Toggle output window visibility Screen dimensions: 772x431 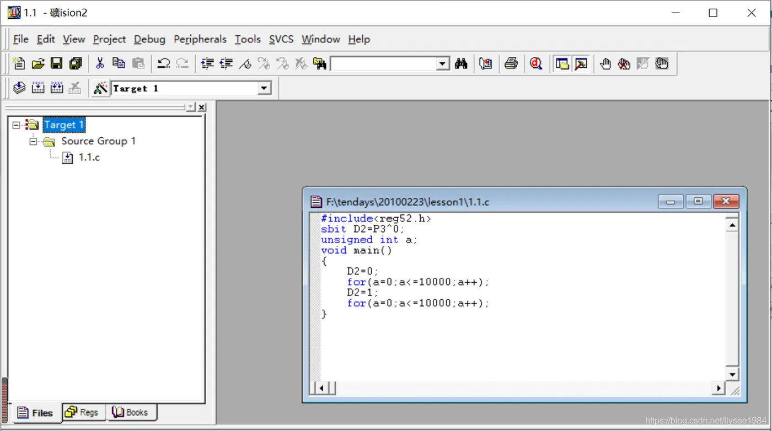click(581, 63)
